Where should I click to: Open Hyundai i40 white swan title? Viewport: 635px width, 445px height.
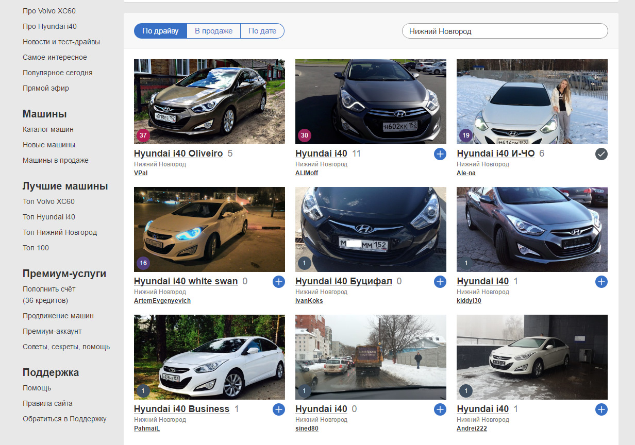186,281
